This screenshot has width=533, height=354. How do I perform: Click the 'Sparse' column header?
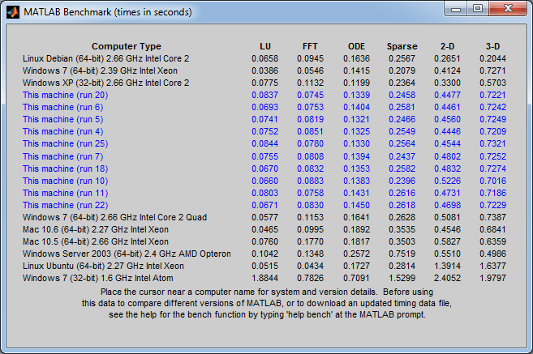[402, 46]
